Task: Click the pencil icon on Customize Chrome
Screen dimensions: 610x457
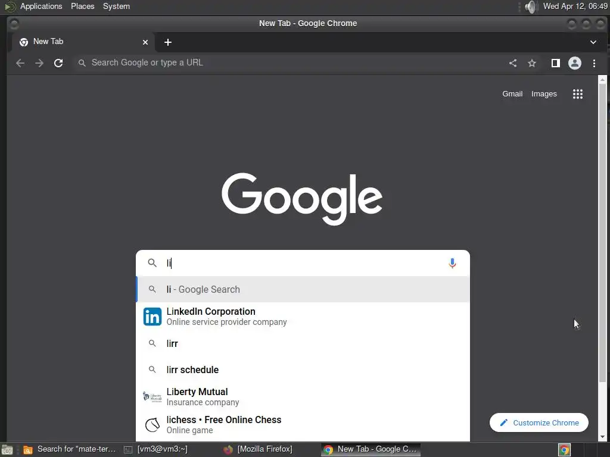Action: point(504,422)
